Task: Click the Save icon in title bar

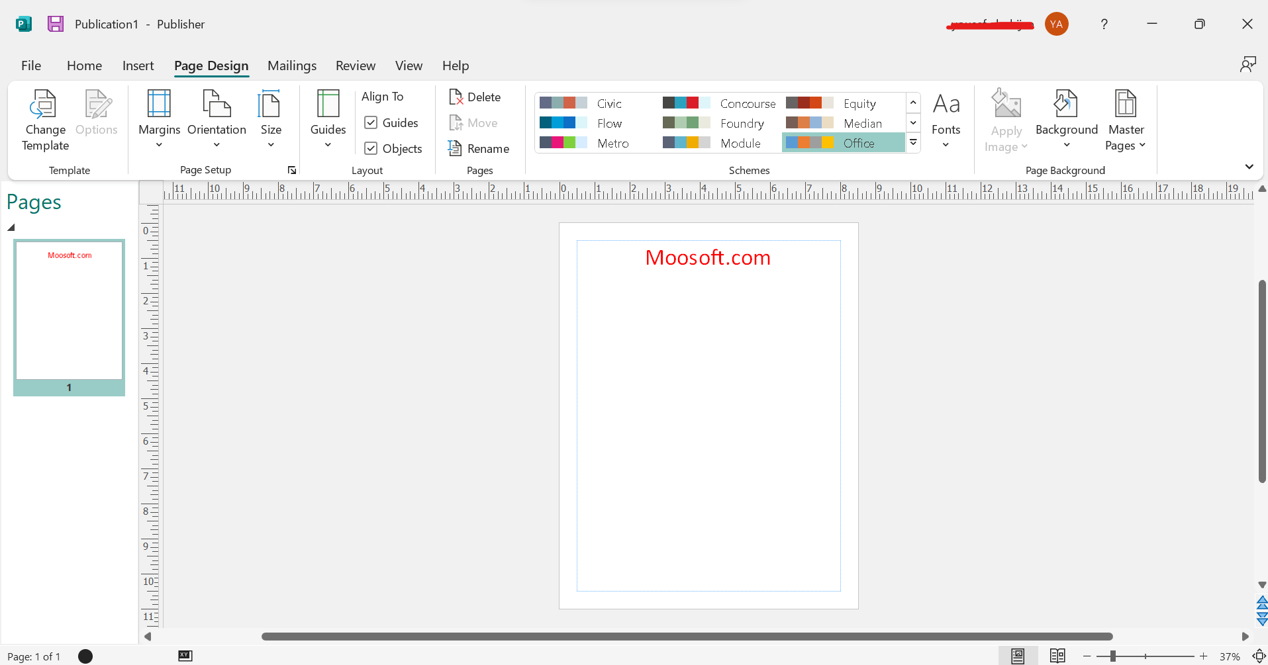Action: (x=56, y=24)
